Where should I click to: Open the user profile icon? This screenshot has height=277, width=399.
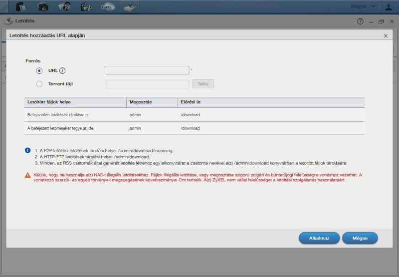[x=389, y=6]
